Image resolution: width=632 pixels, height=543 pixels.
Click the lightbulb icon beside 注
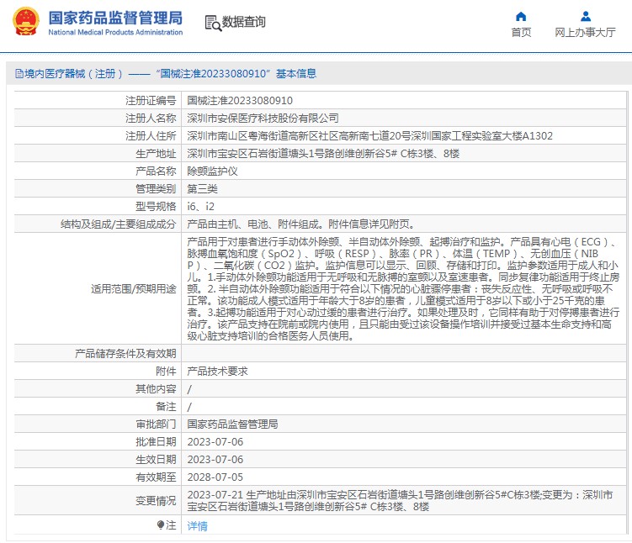161,525
